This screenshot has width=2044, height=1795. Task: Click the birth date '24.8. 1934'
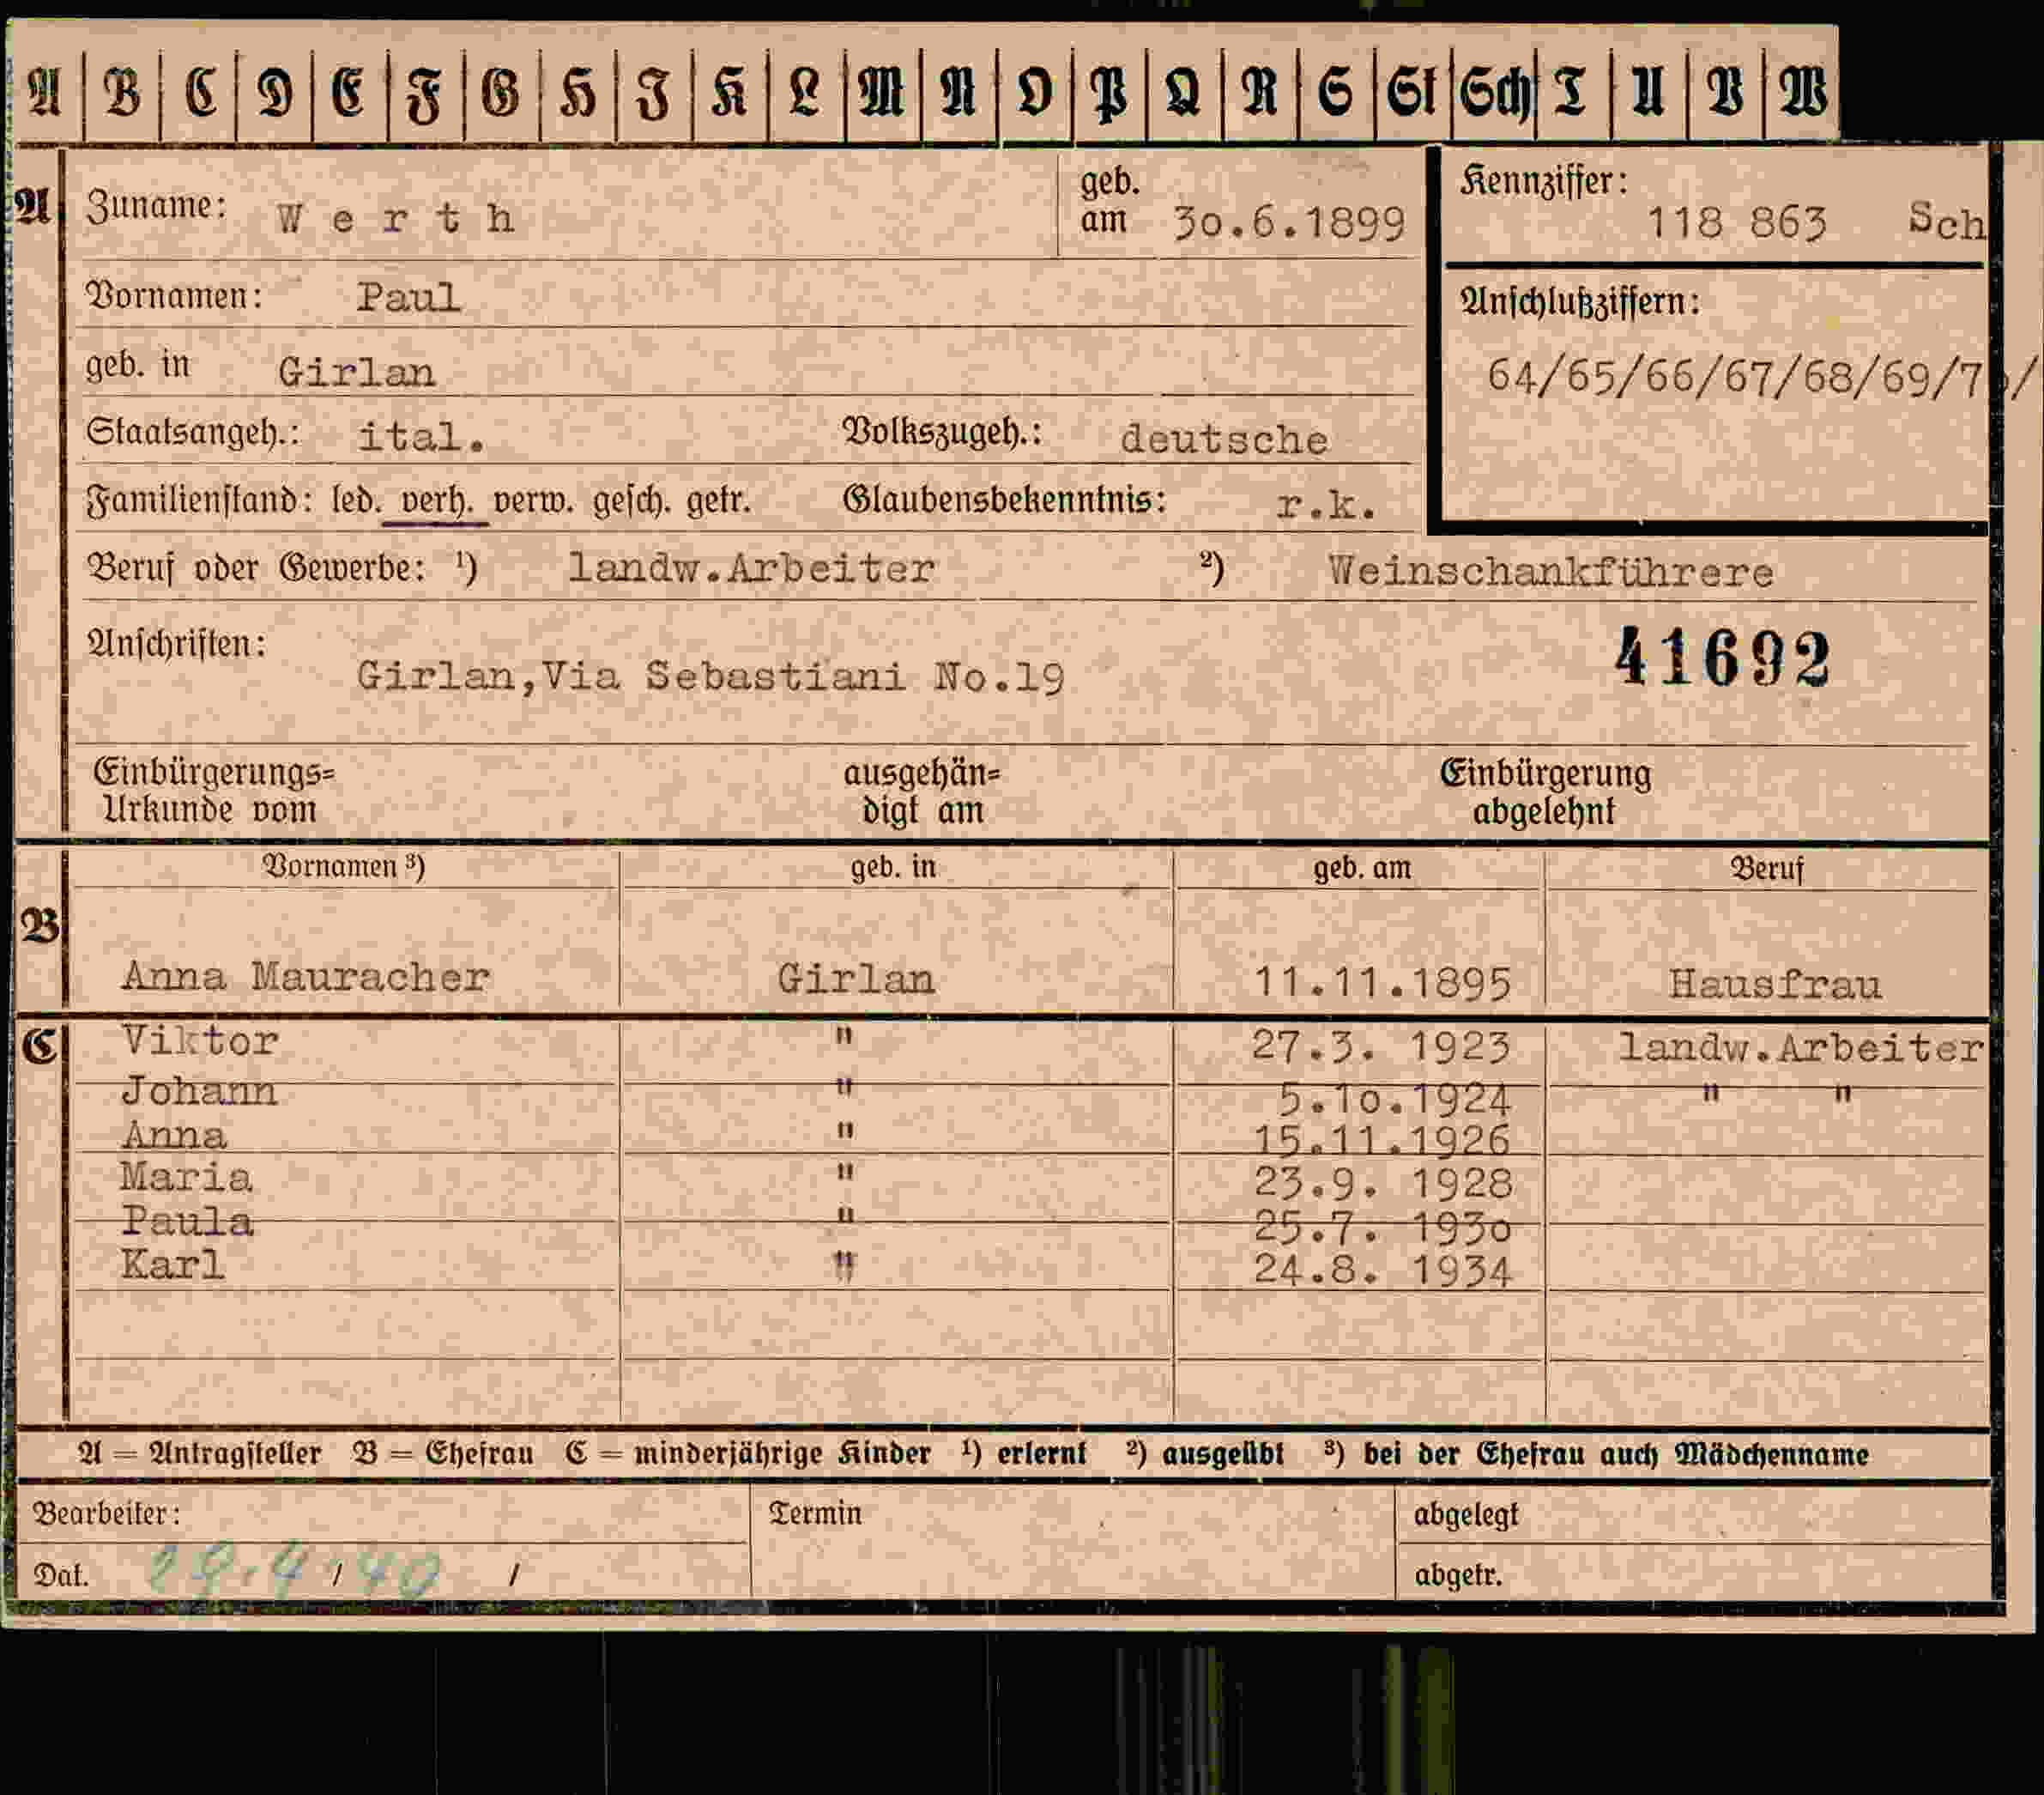[1382, 1270]
